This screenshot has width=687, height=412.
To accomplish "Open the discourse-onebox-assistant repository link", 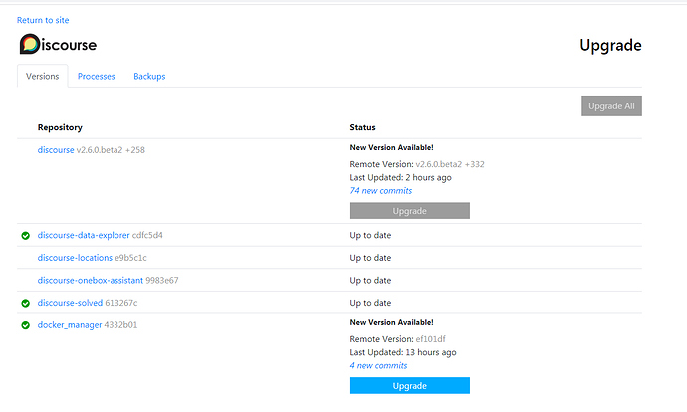I will pos(91,281).
